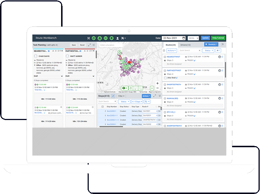Click the map zoom out minus button
260x194 pixels.
[x=157, y=88]
